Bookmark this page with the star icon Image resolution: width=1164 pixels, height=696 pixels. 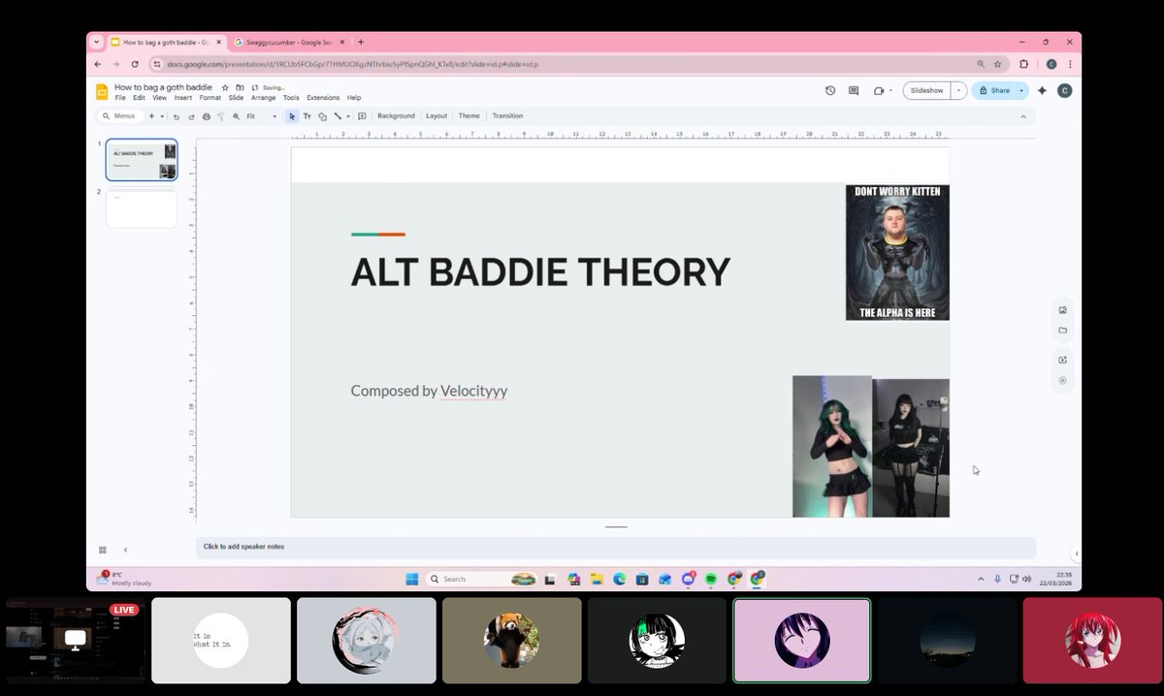[997, 64]
